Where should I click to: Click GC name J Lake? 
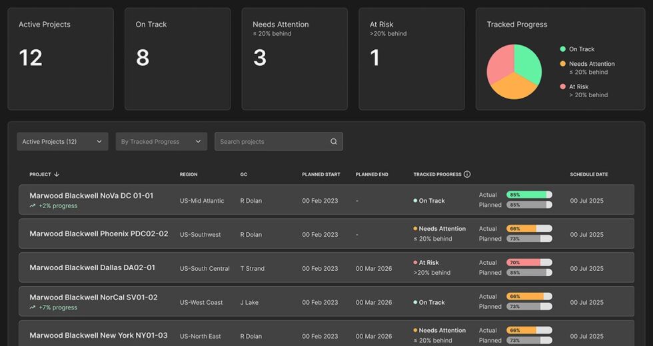(x=249, y=302)
